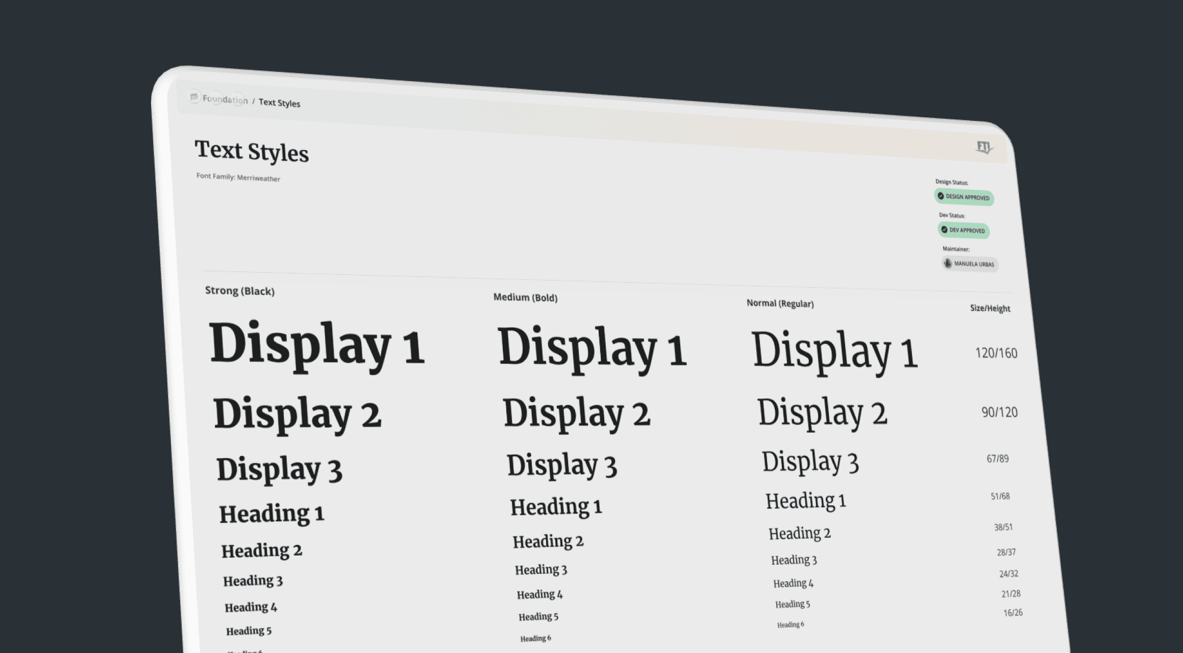Click the Foundation breadcrumb folder icon
The height and width of the screenshot is (653, 1183).
[194, 97]
